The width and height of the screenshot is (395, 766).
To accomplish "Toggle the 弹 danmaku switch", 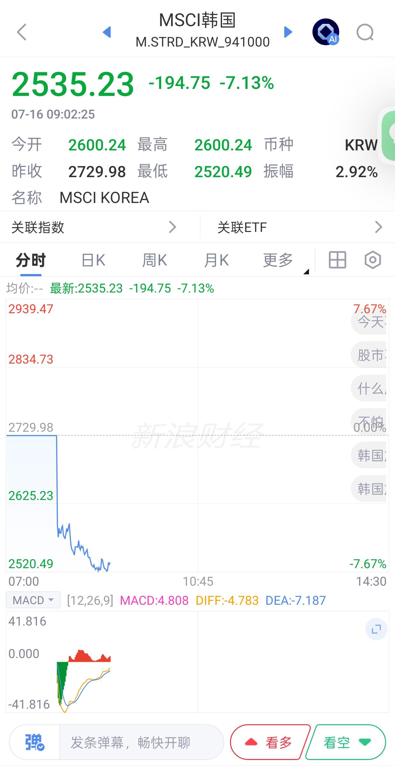I will click(x=35, y=742).
